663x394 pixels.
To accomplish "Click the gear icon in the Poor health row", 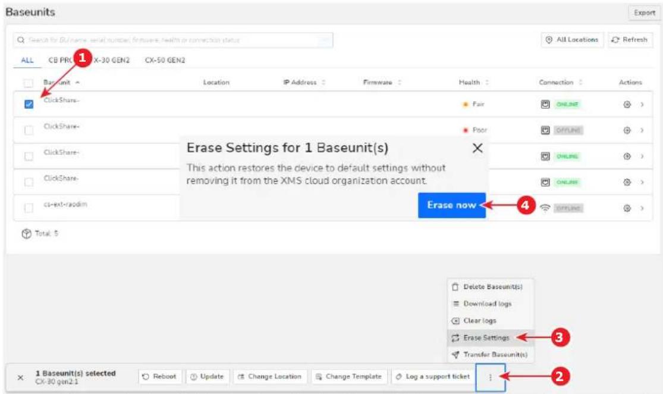I will (x=627, y=130).
